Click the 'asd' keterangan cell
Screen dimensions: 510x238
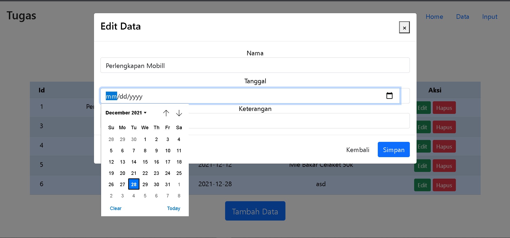(x=321, y=184)
